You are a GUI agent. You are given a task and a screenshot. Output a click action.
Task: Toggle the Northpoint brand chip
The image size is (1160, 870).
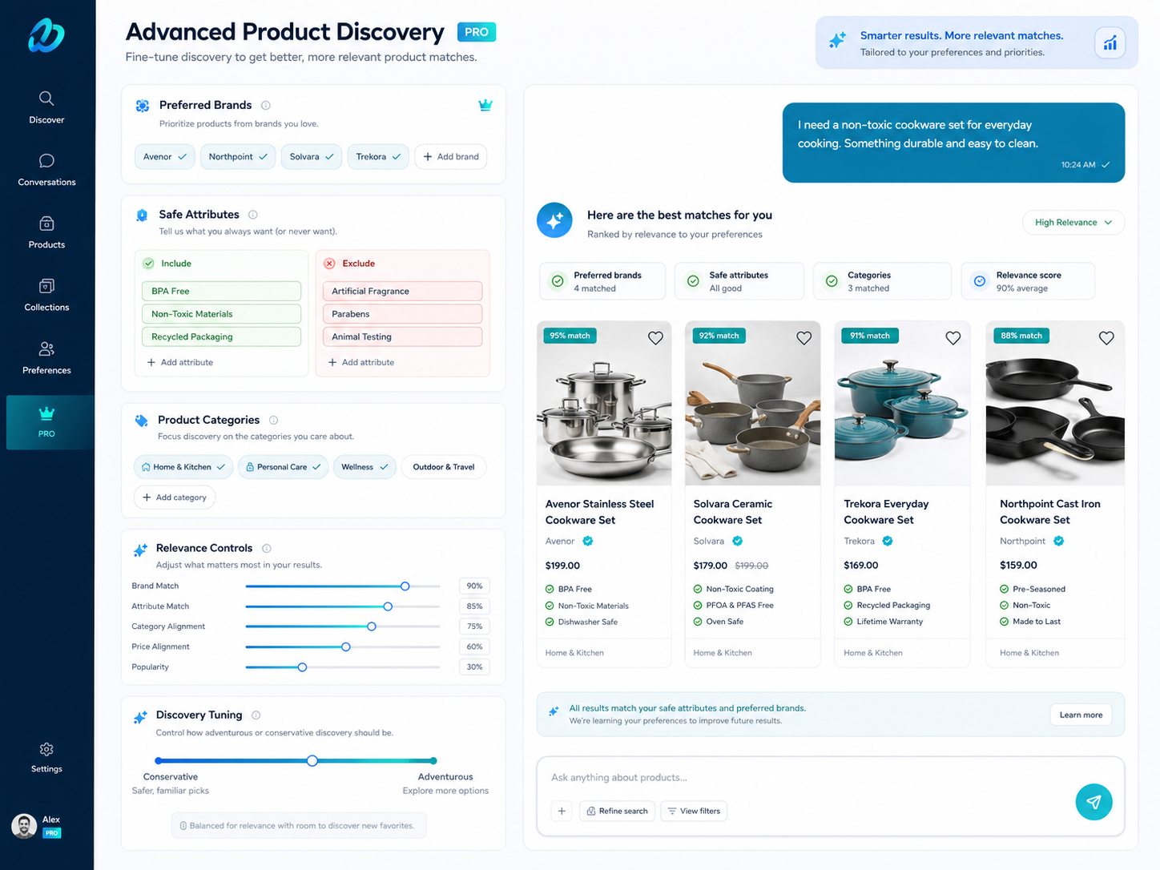[x=238, y=157]
